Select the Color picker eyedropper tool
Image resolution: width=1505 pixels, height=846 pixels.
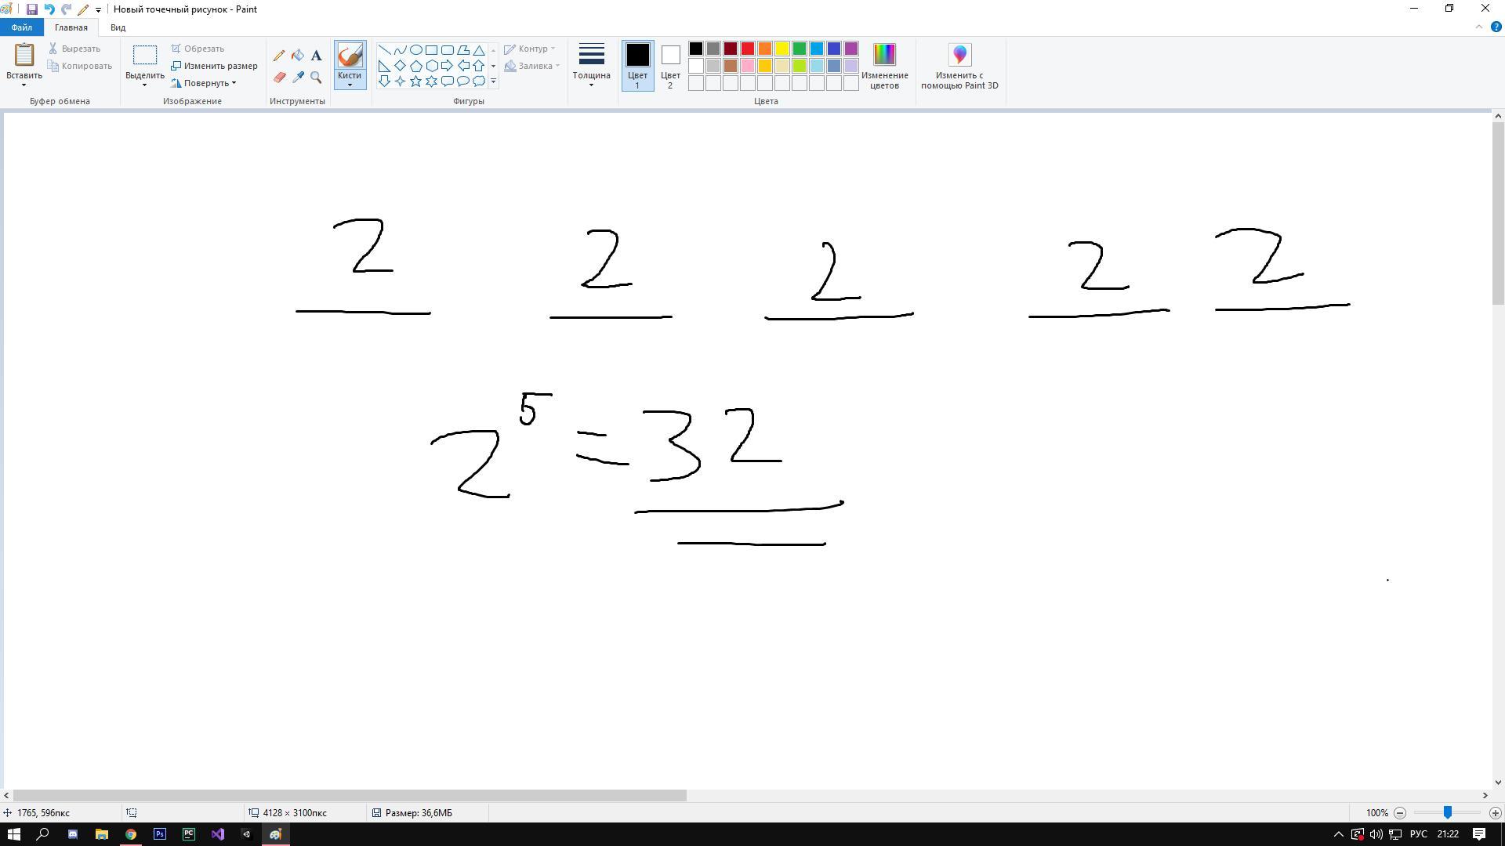(298, 78)
